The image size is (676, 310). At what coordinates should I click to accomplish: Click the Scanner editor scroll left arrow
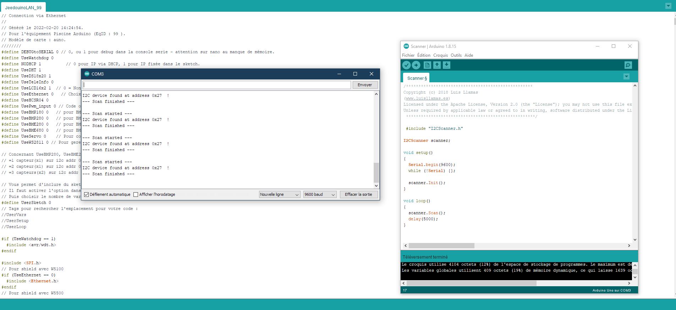[x=406, y=245]
